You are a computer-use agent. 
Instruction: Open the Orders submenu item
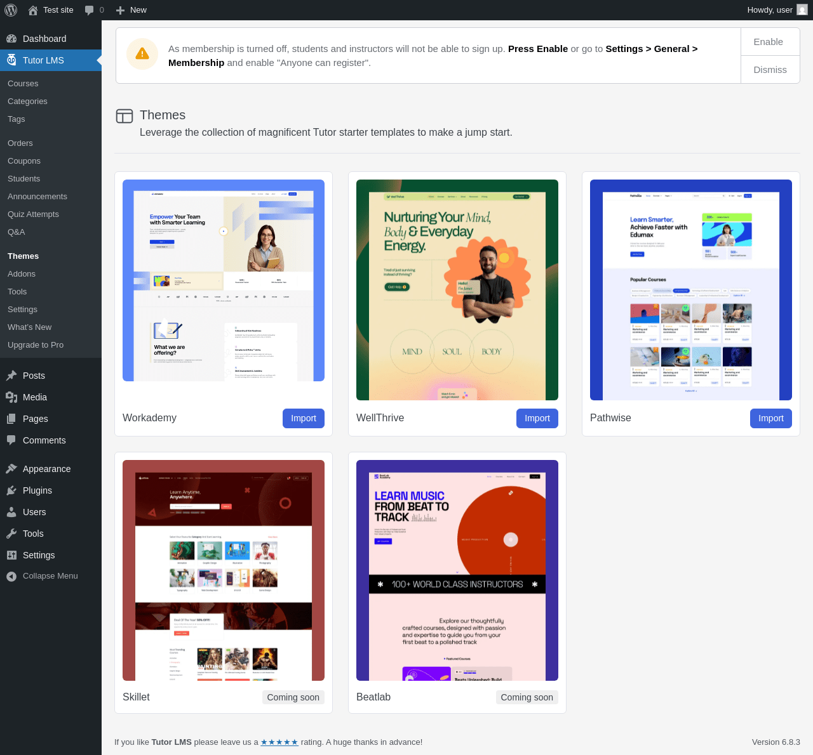pyautogui.click(x=20, y=143)
